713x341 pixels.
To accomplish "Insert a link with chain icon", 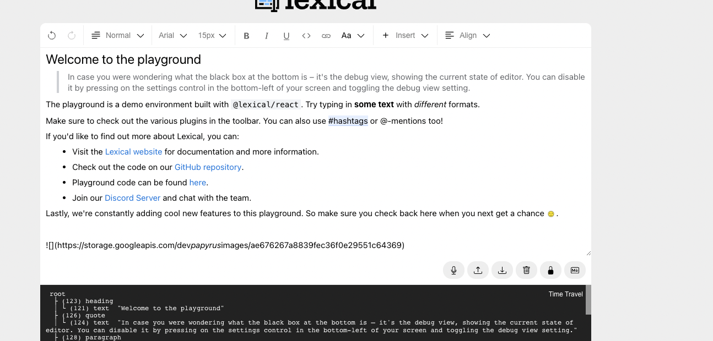I will pyautogui.click(x=326, y=35).
